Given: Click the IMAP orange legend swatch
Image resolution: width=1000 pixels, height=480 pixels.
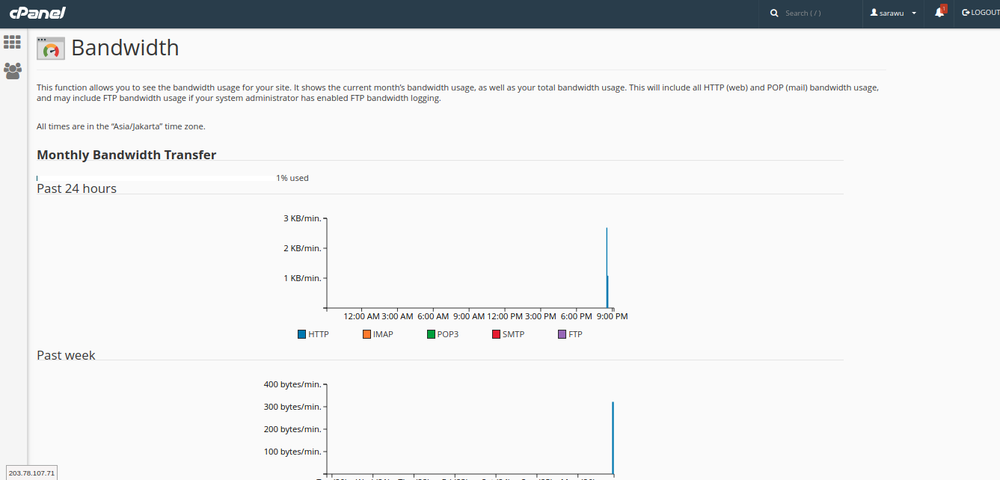Looking at the screenshot, I should point(366,334).
